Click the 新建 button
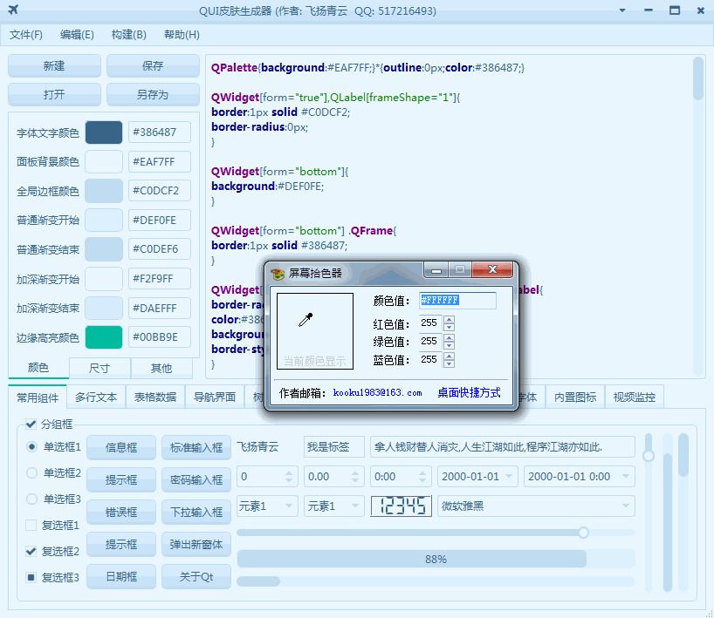This screenshot has height=618, width=714. click(54, 66)
